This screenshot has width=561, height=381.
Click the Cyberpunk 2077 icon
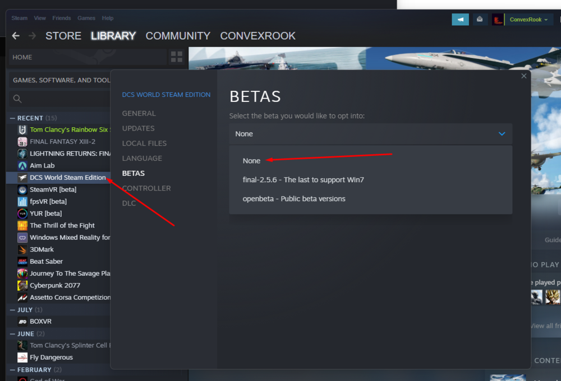click(22, 286)
